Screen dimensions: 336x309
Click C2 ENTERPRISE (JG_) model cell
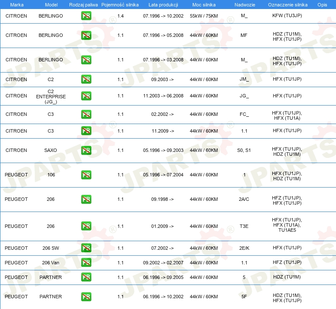[x=51, y=97]
